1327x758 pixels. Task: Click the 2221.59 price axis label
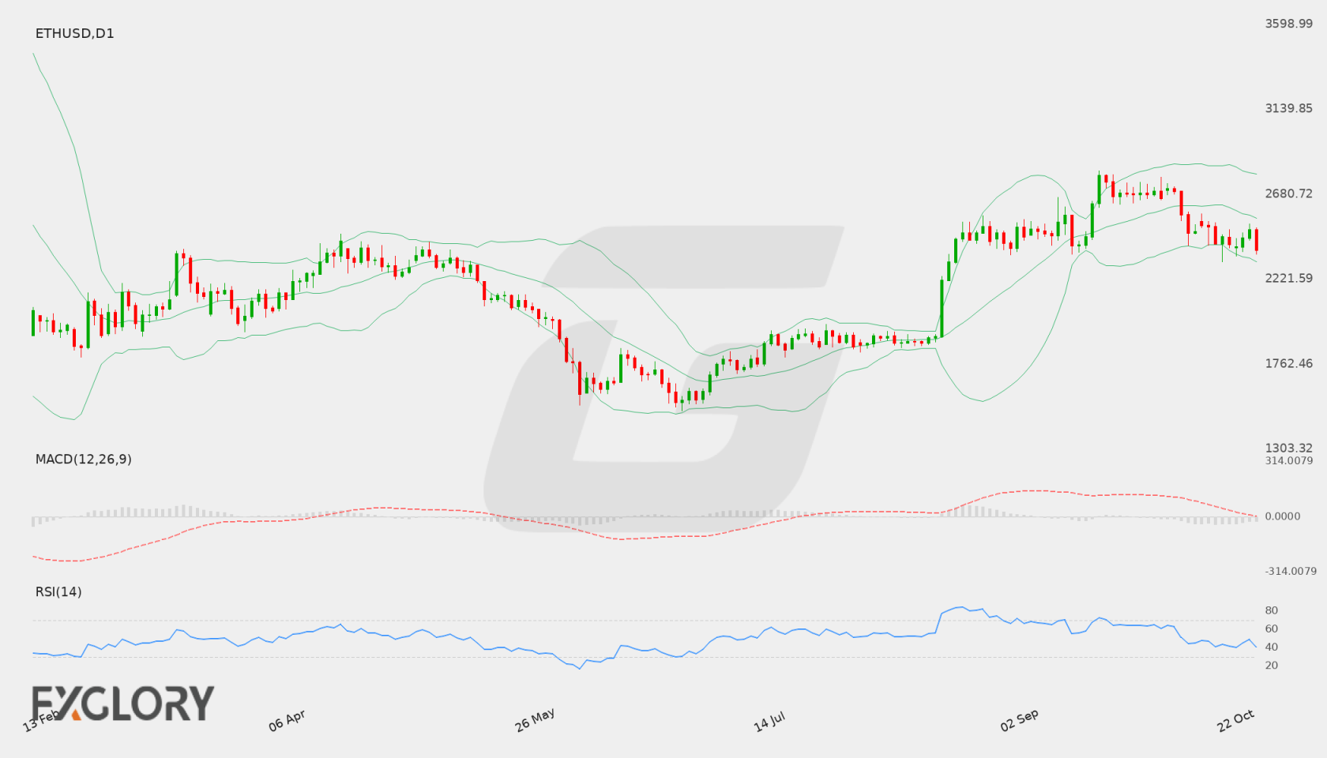[1289, 278]
